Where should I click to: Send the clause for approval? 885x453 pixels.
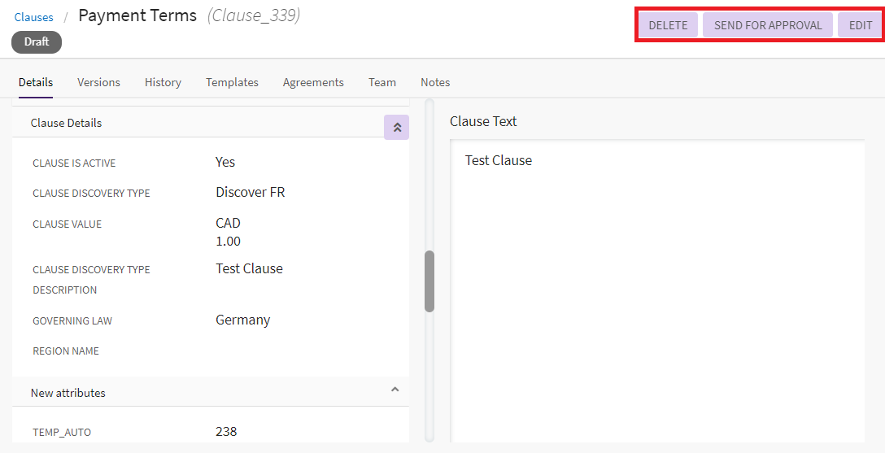768,25
